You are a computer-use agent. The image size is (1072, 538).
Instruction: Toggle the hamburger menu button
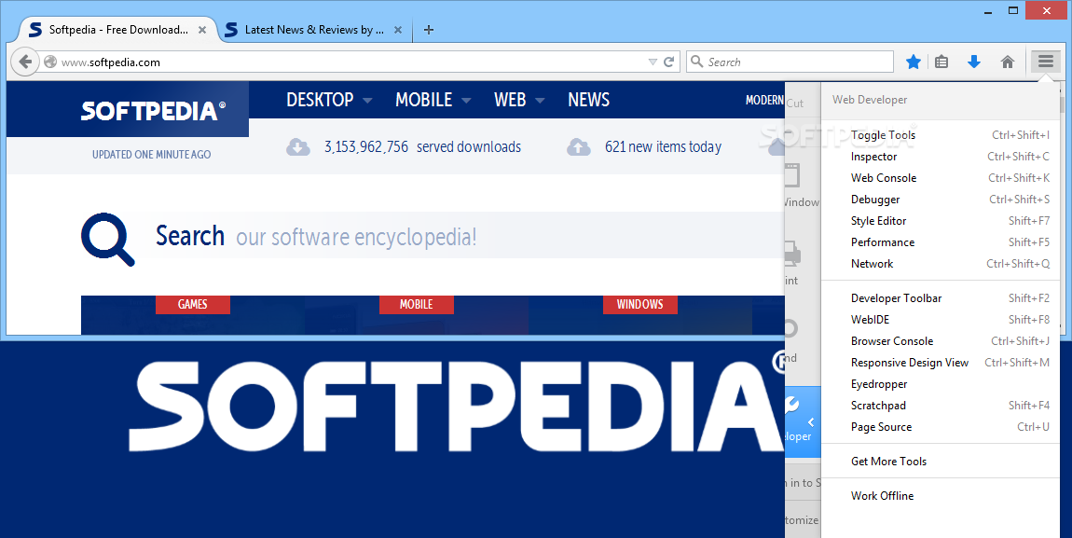[1045, 62]
